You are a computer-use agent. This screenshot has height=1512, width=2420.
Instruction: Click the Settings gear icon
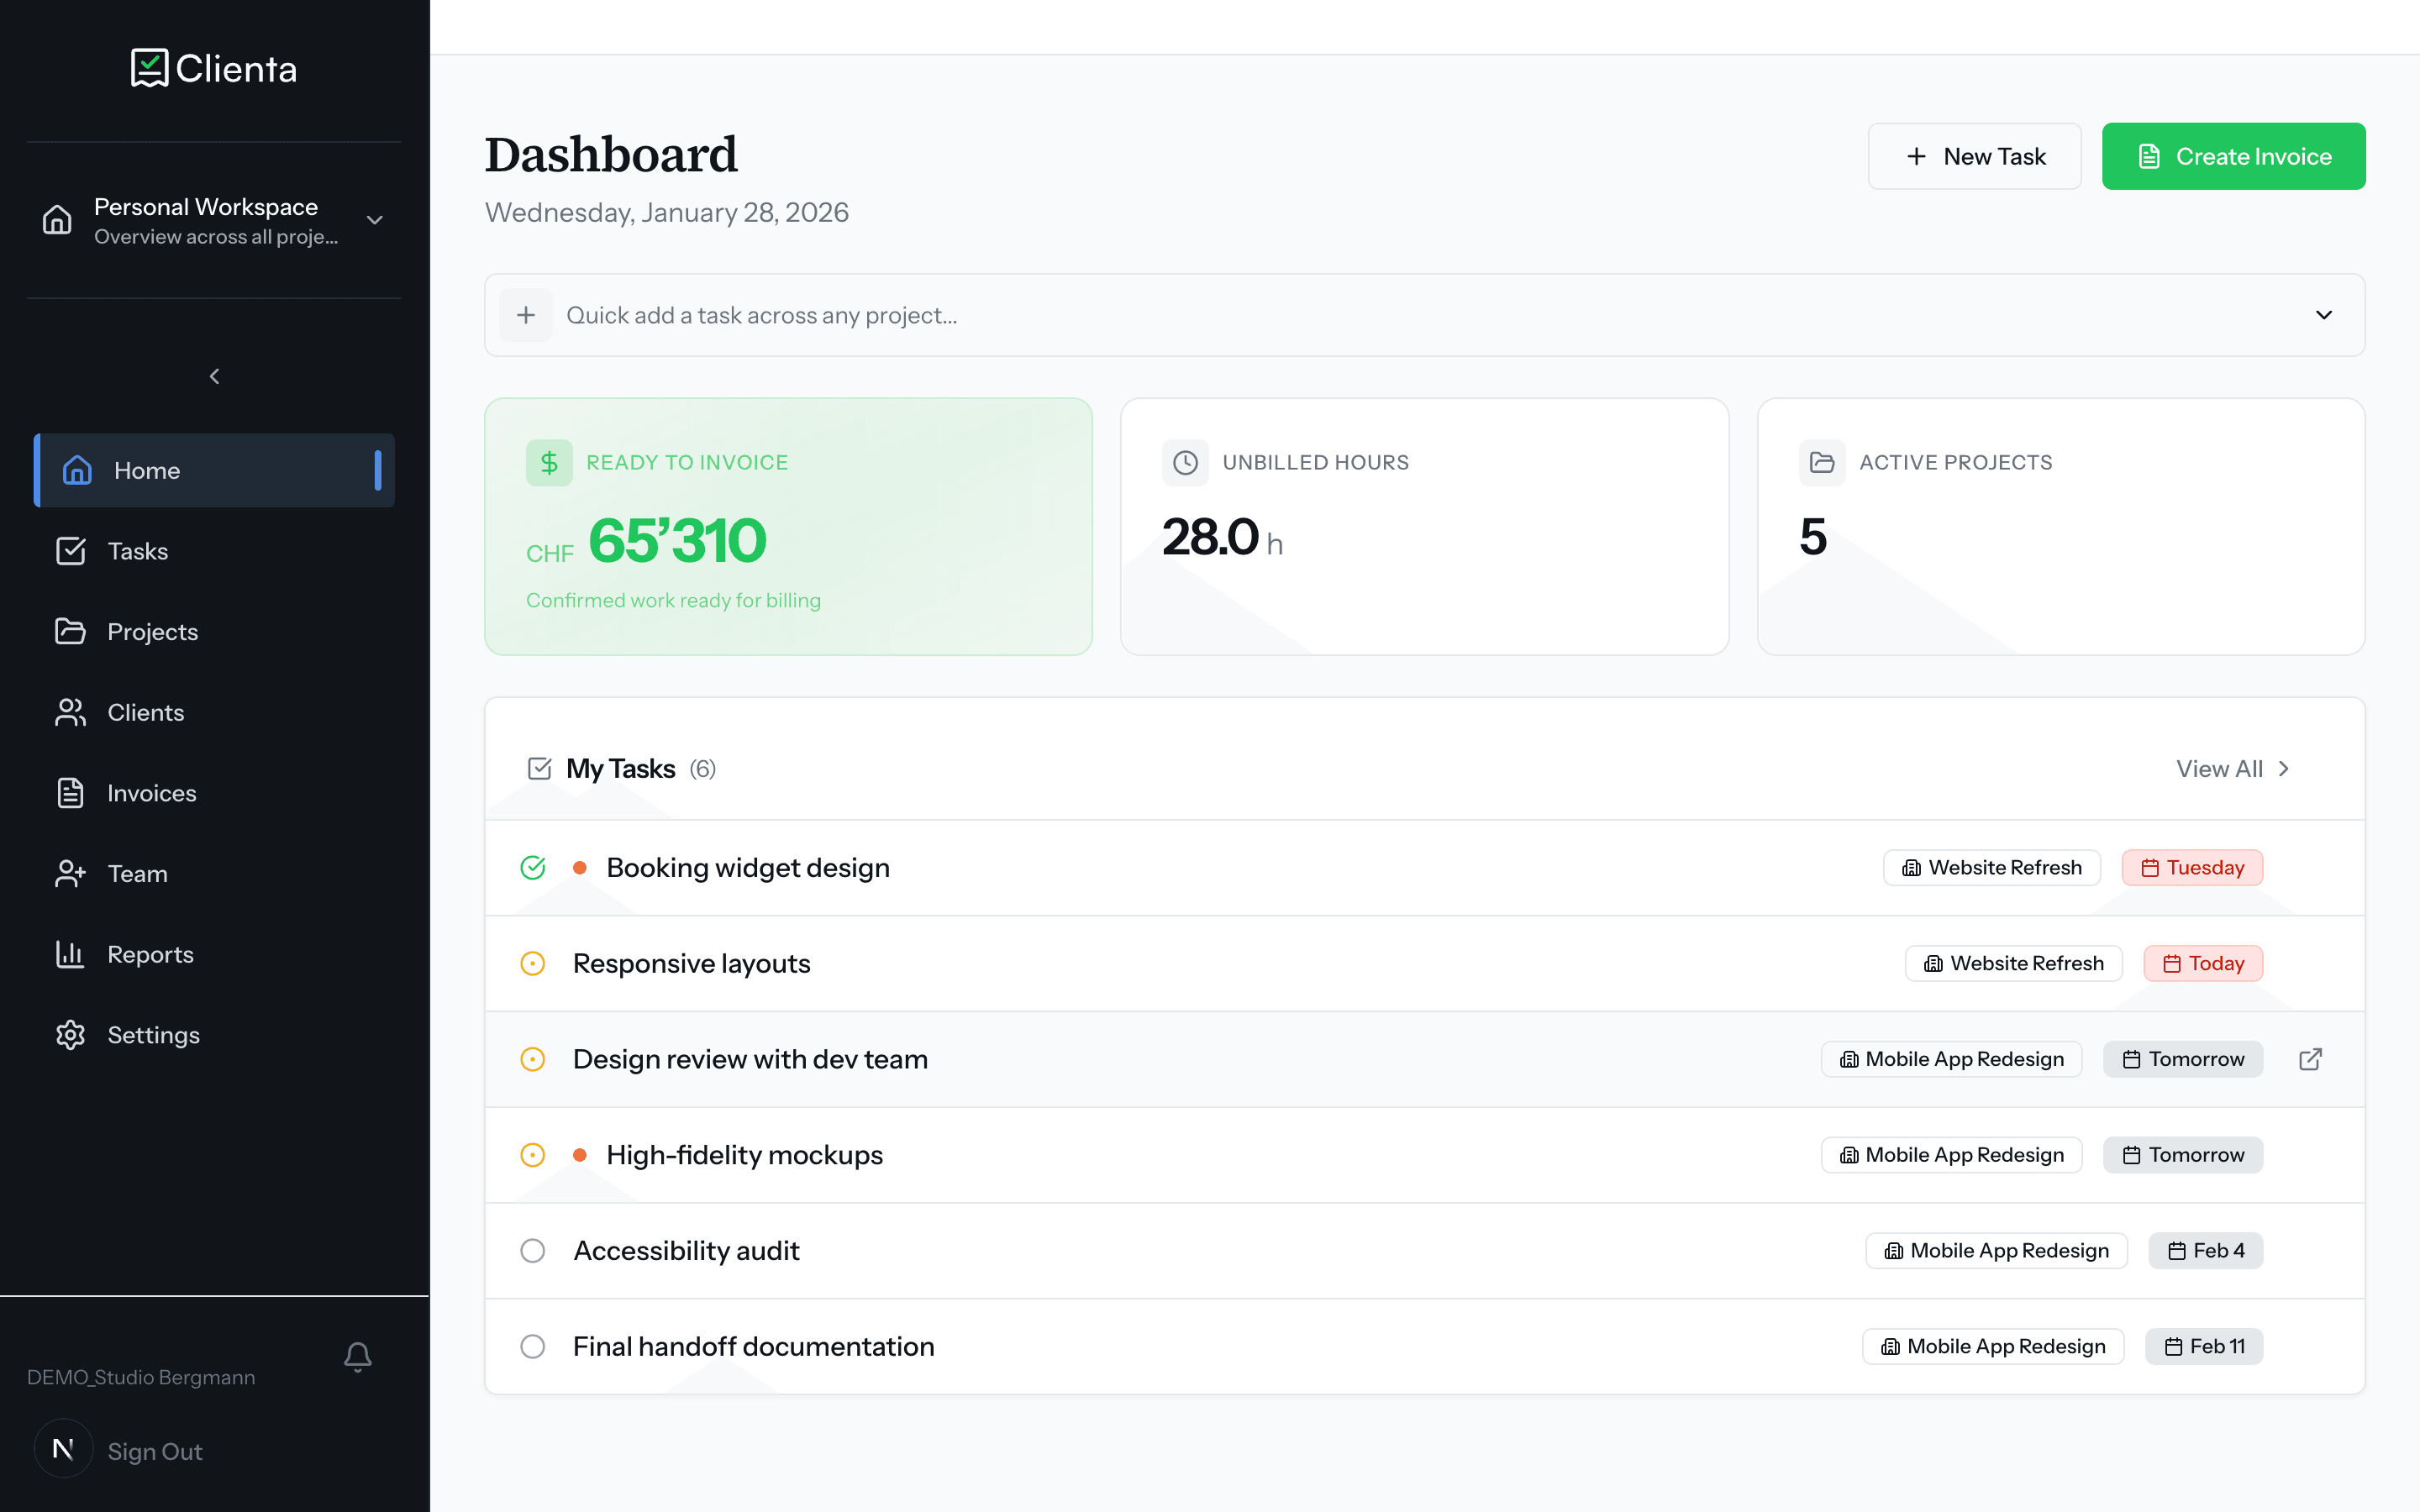tap(70, 1035)
